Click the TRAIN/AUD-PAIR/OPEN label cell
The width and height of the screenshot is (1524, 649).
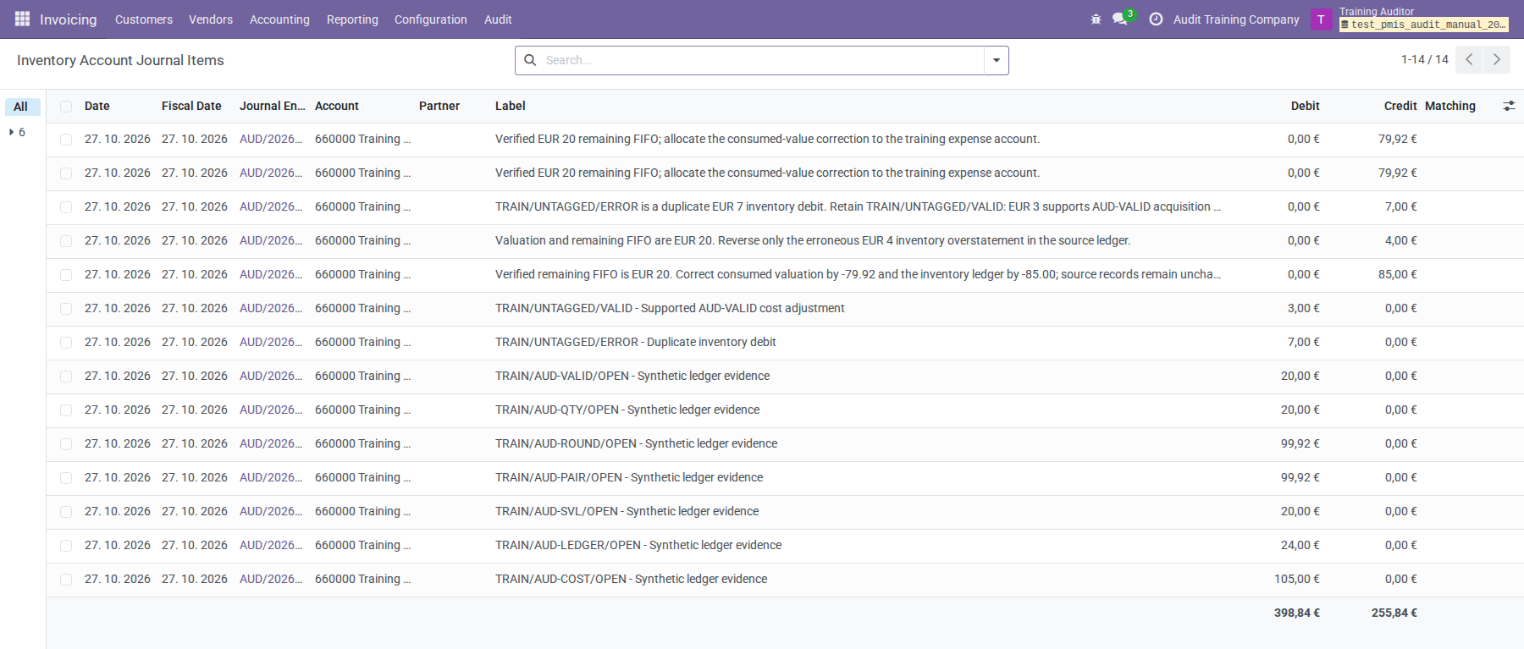point(629,477)
